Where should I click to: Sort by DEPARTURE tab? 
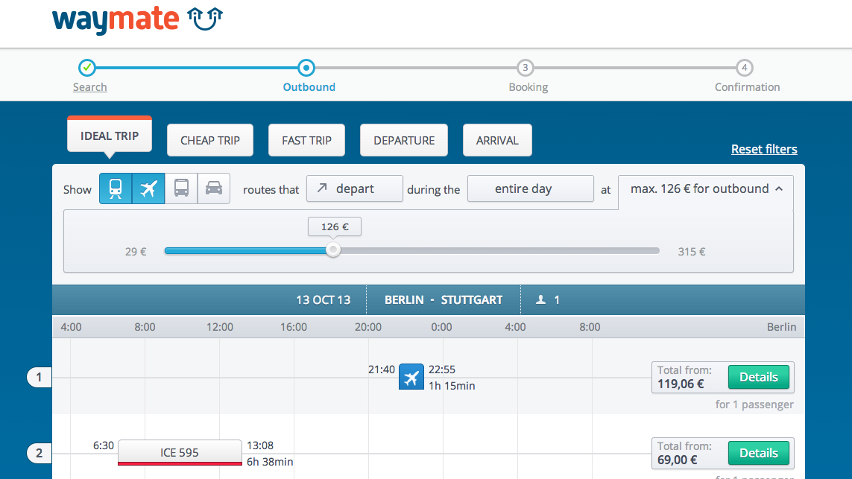tap(404, 140)
